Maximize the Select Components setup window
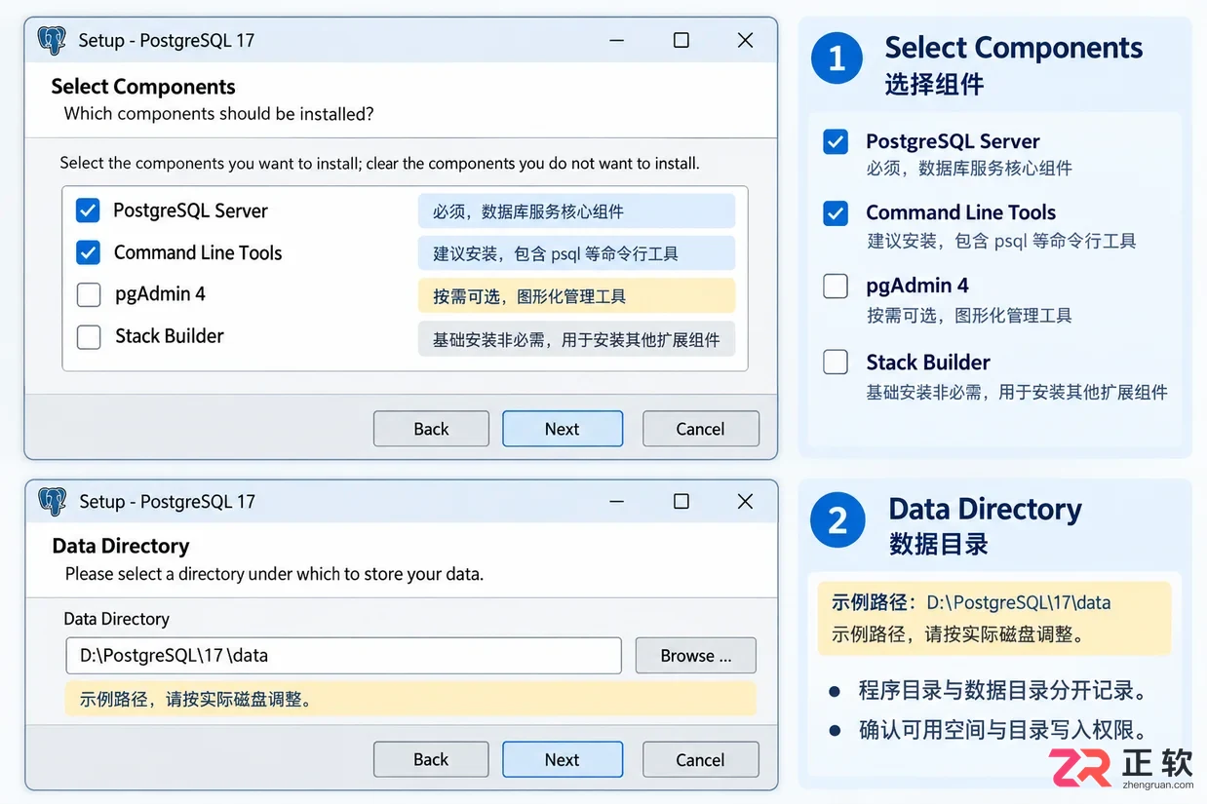 [x=681, y=40]
